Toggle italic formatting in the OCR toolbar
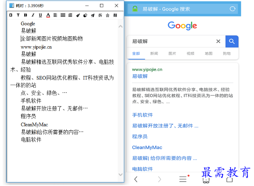The image size is (254, 186). [33, 15]
